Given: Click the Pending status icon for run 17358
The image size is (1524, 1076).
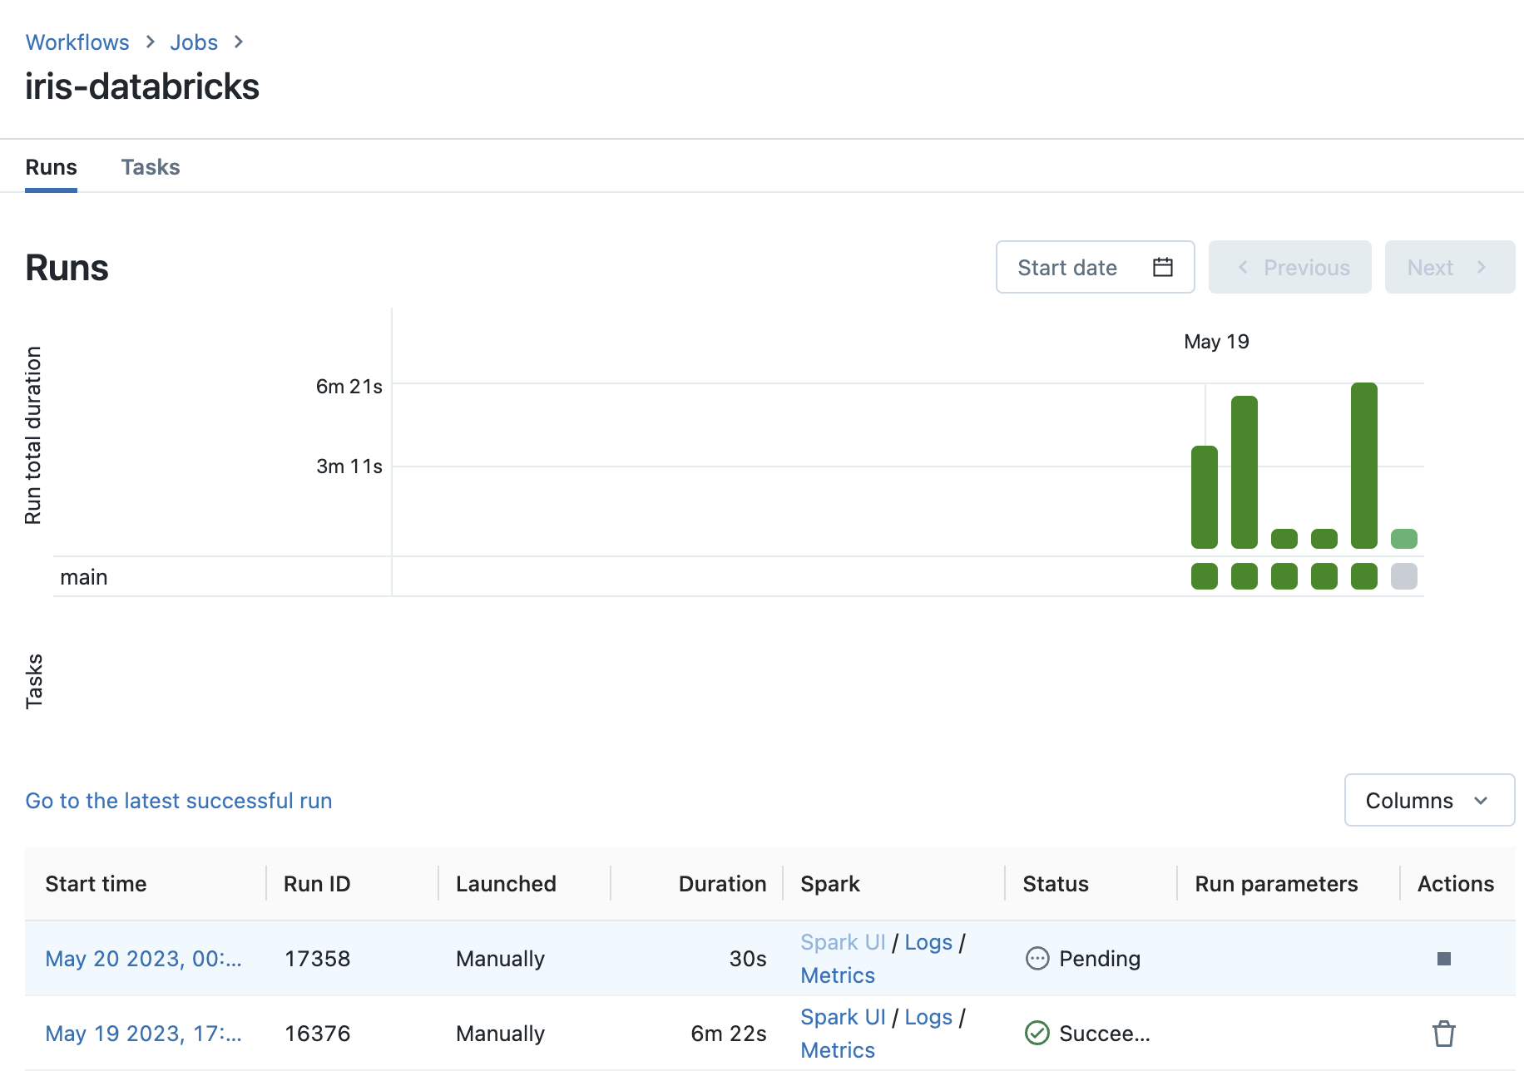Looking at the screenshot, I should pyautogui.click(x=1037, y=958).
